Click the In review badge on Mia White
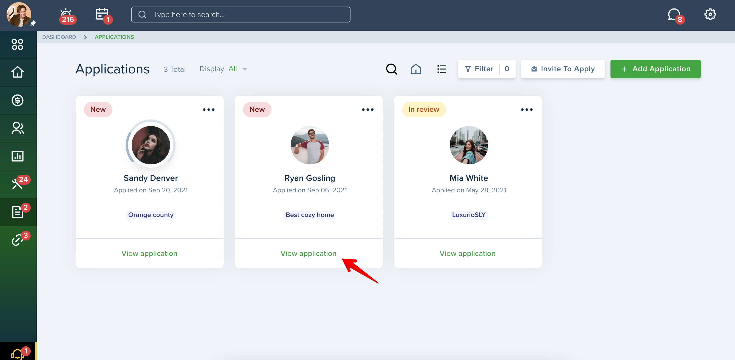This screenshot has height=360, width=735. [424, 110]
